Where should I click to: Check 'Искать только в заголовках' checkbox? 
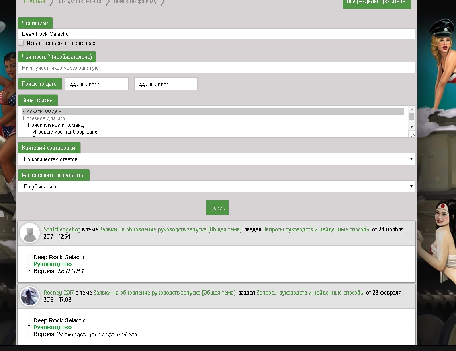[x=21, y=43]
